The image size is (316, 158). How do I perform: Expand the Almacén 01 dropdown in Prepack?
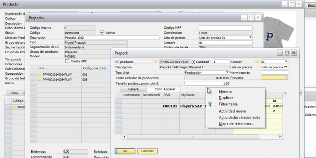tap(286, 62)
